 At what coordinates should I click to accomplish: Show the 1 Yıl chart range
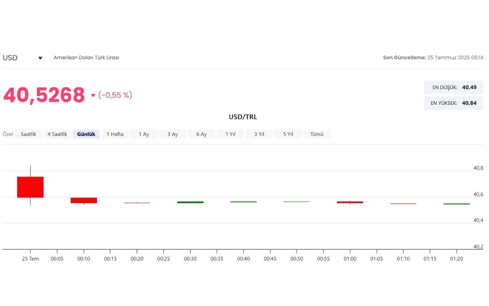click(230, 134)
